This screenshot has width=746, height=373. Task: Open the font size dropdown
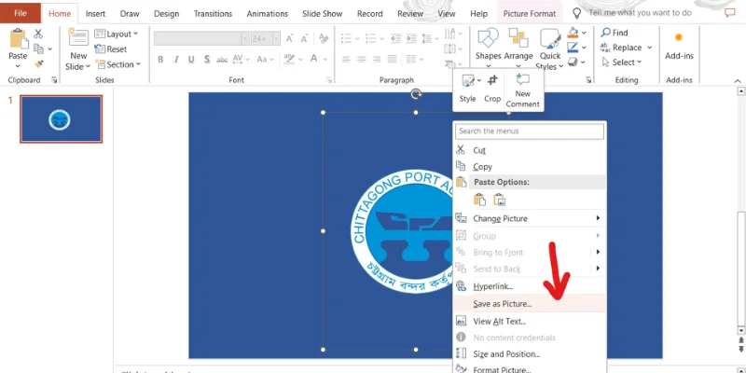[x=276, y=39]
